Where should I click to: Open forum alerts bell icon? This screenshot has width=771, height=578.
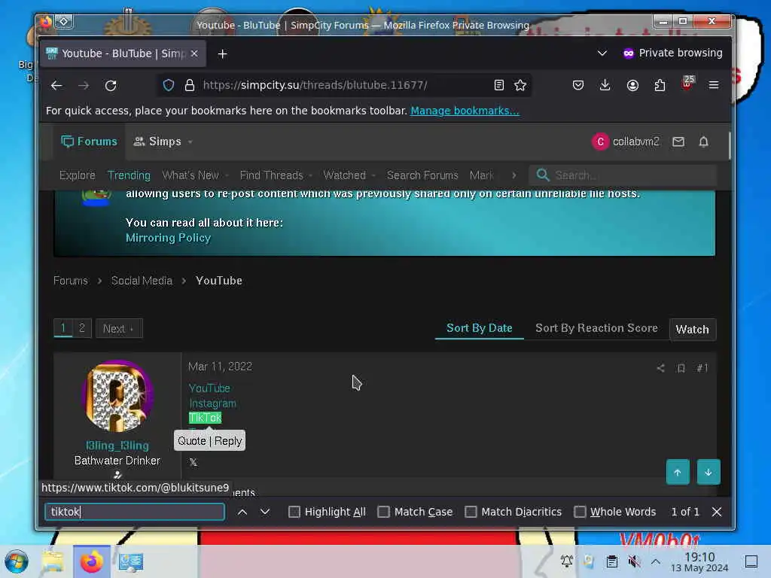point(704,141)
